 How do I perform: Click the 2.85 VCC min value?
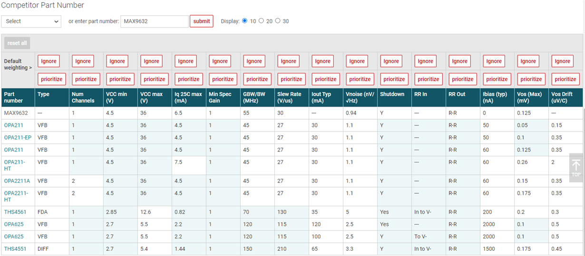pos(112,212)
